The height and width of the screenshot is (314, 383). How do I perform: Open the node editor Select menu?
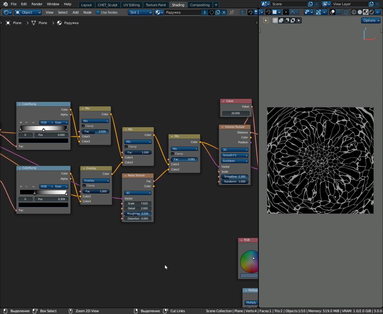point(63,12)
